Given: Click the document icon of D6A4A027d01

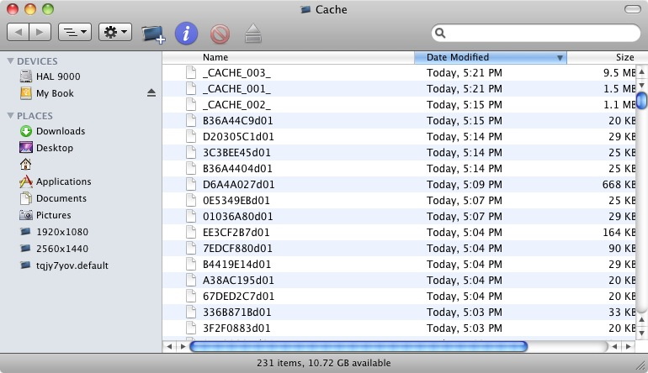Looking at the screenshot, I should click(x=191, y=185).
